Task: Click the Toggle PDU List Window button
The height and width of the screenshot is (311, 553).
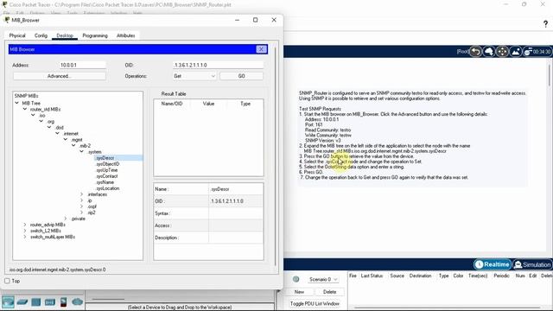Action: pyautogui.click(x=315, y=303)
